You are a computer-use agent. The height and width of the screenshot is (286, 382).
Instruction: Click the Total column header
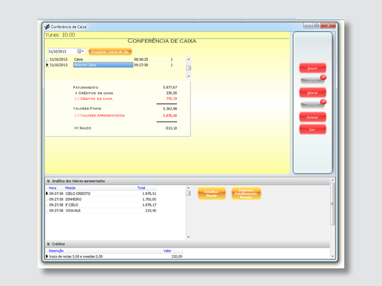141,188
